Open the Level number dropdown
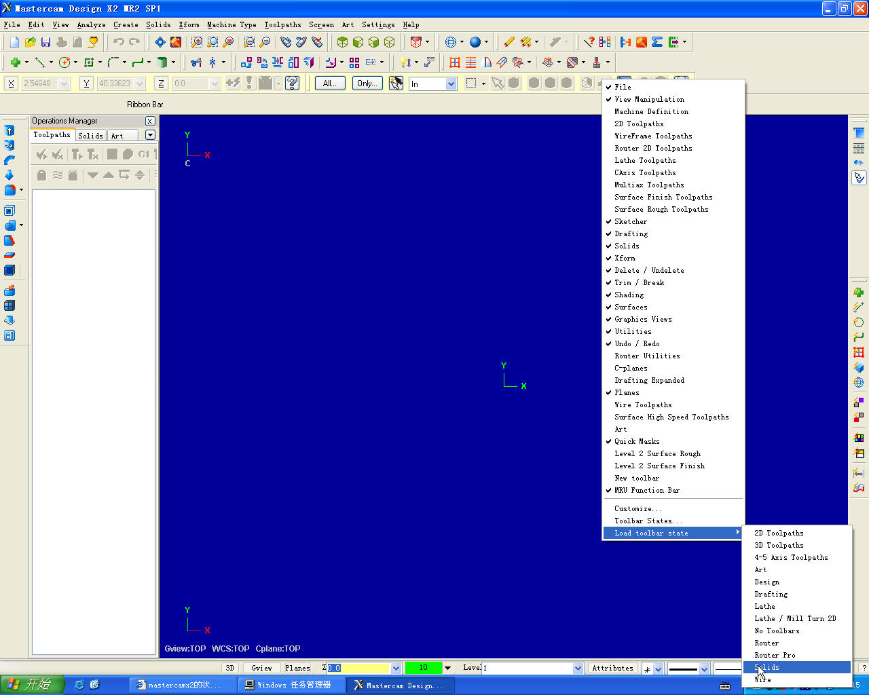This screenshot has width=869, height=695. coord(578,669)
